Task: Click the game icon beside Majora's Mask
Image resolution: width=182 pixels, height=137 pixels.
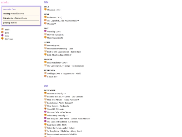Action: click(45, 20)
